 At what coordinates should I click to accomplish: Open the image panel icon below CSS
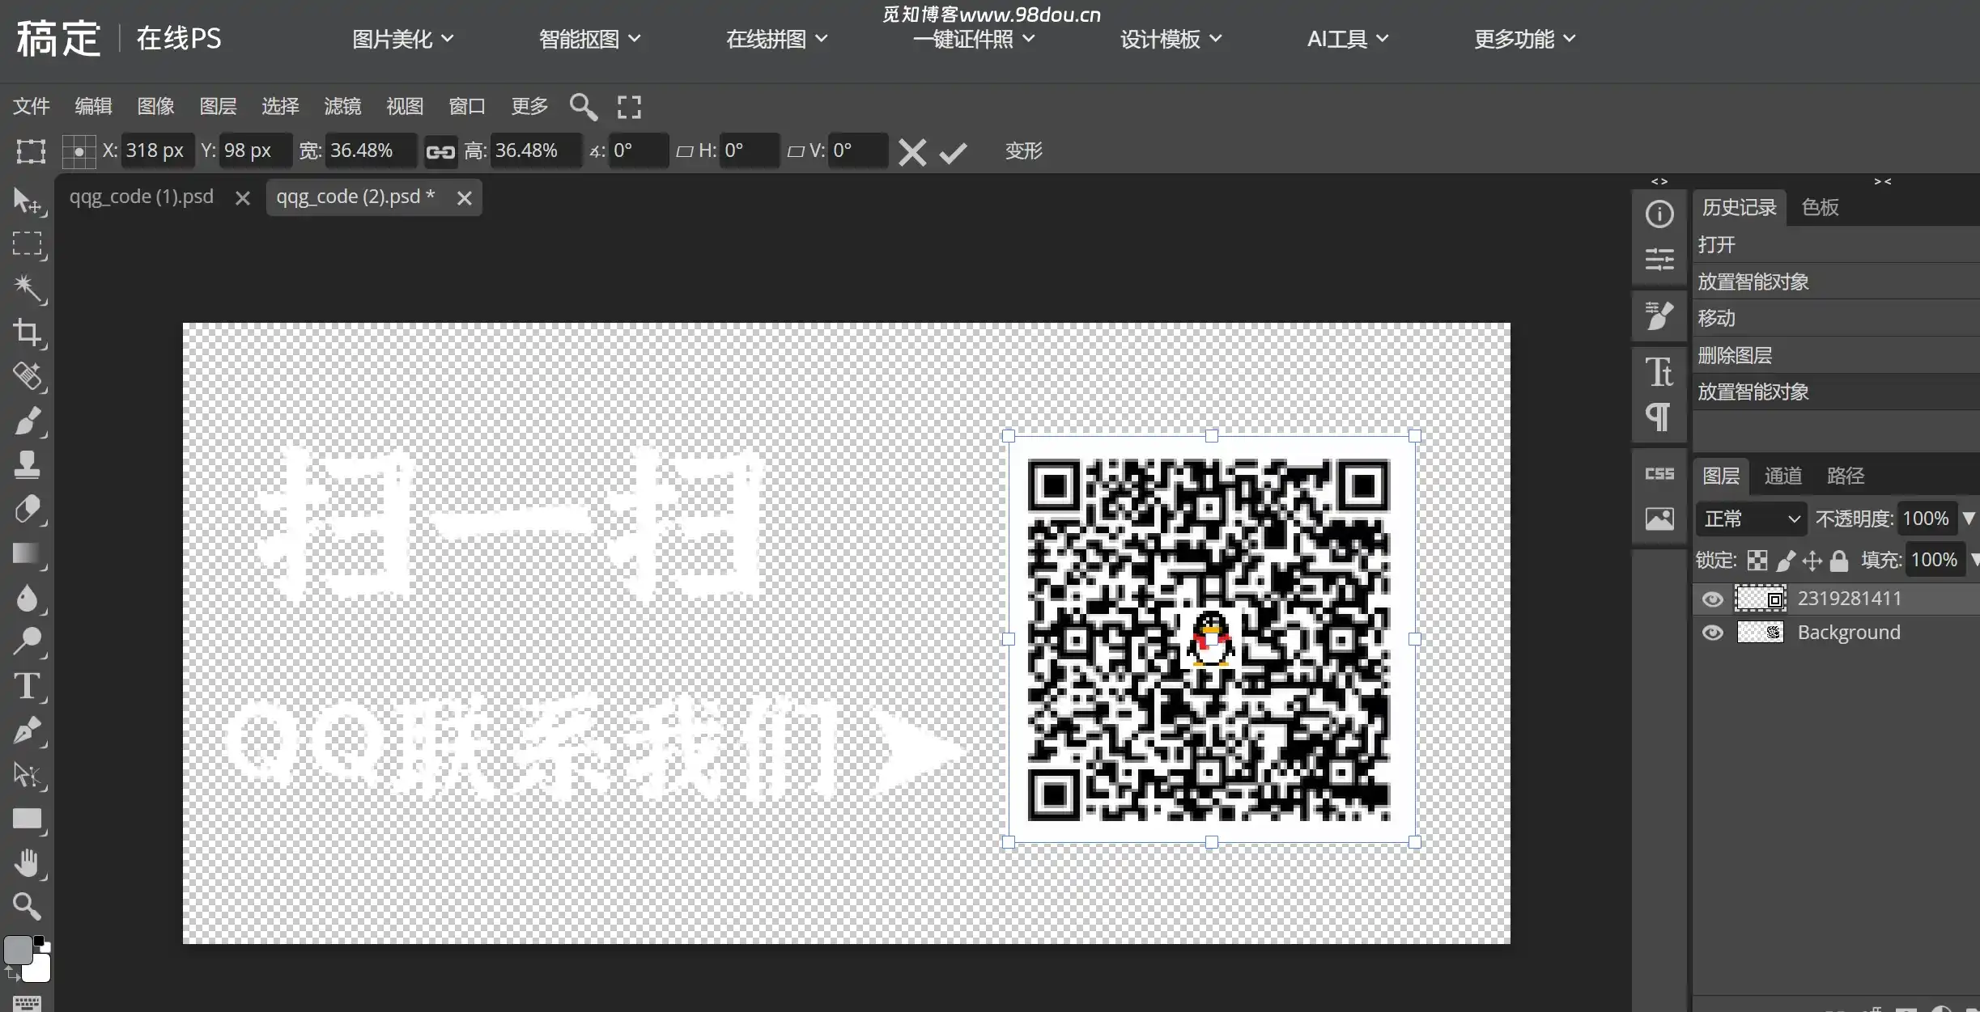(1659, 519)
